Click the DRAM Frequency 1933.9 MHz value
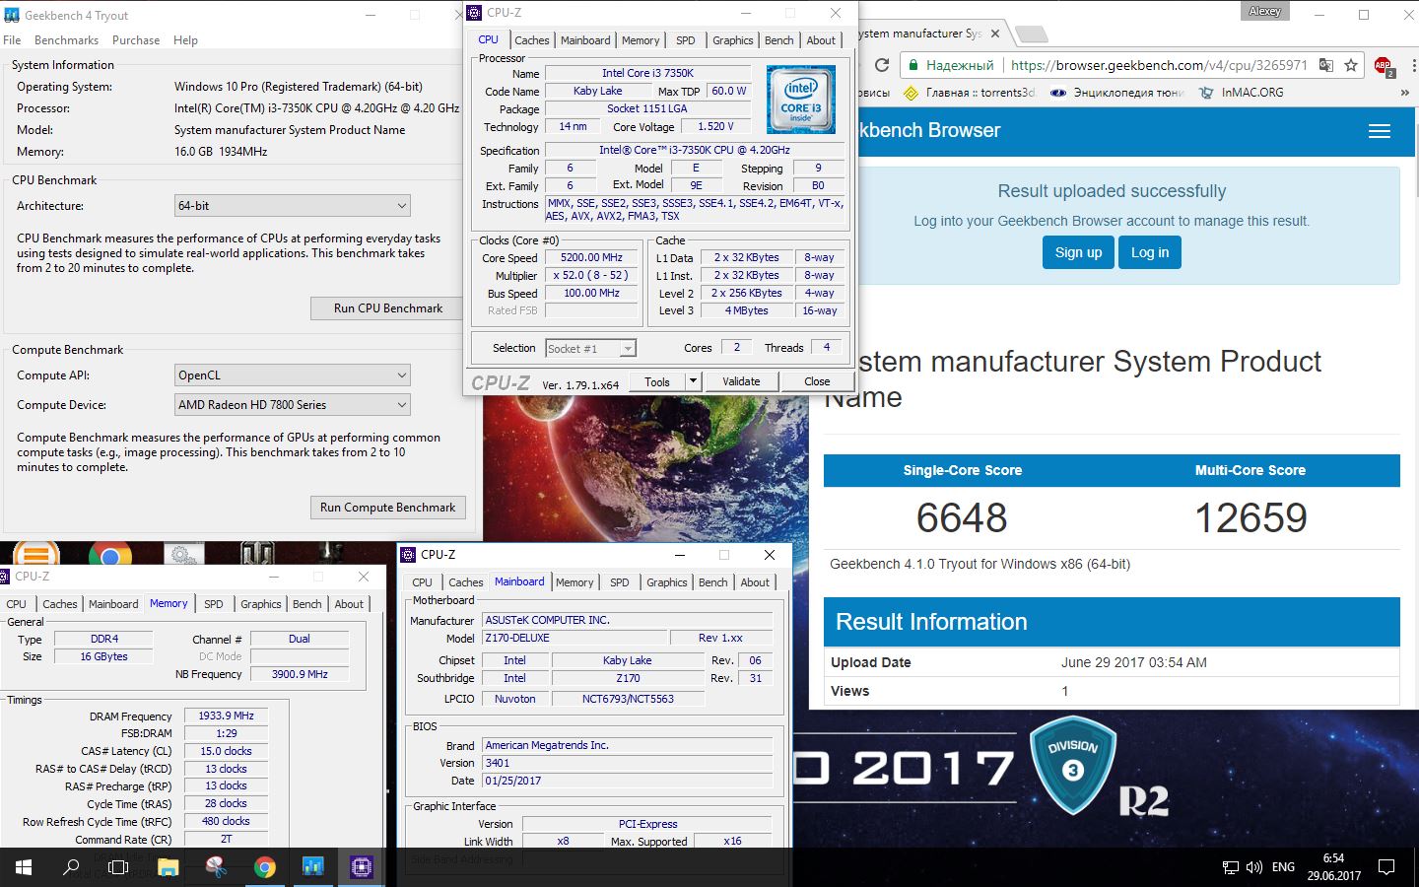 coord(226,716)
